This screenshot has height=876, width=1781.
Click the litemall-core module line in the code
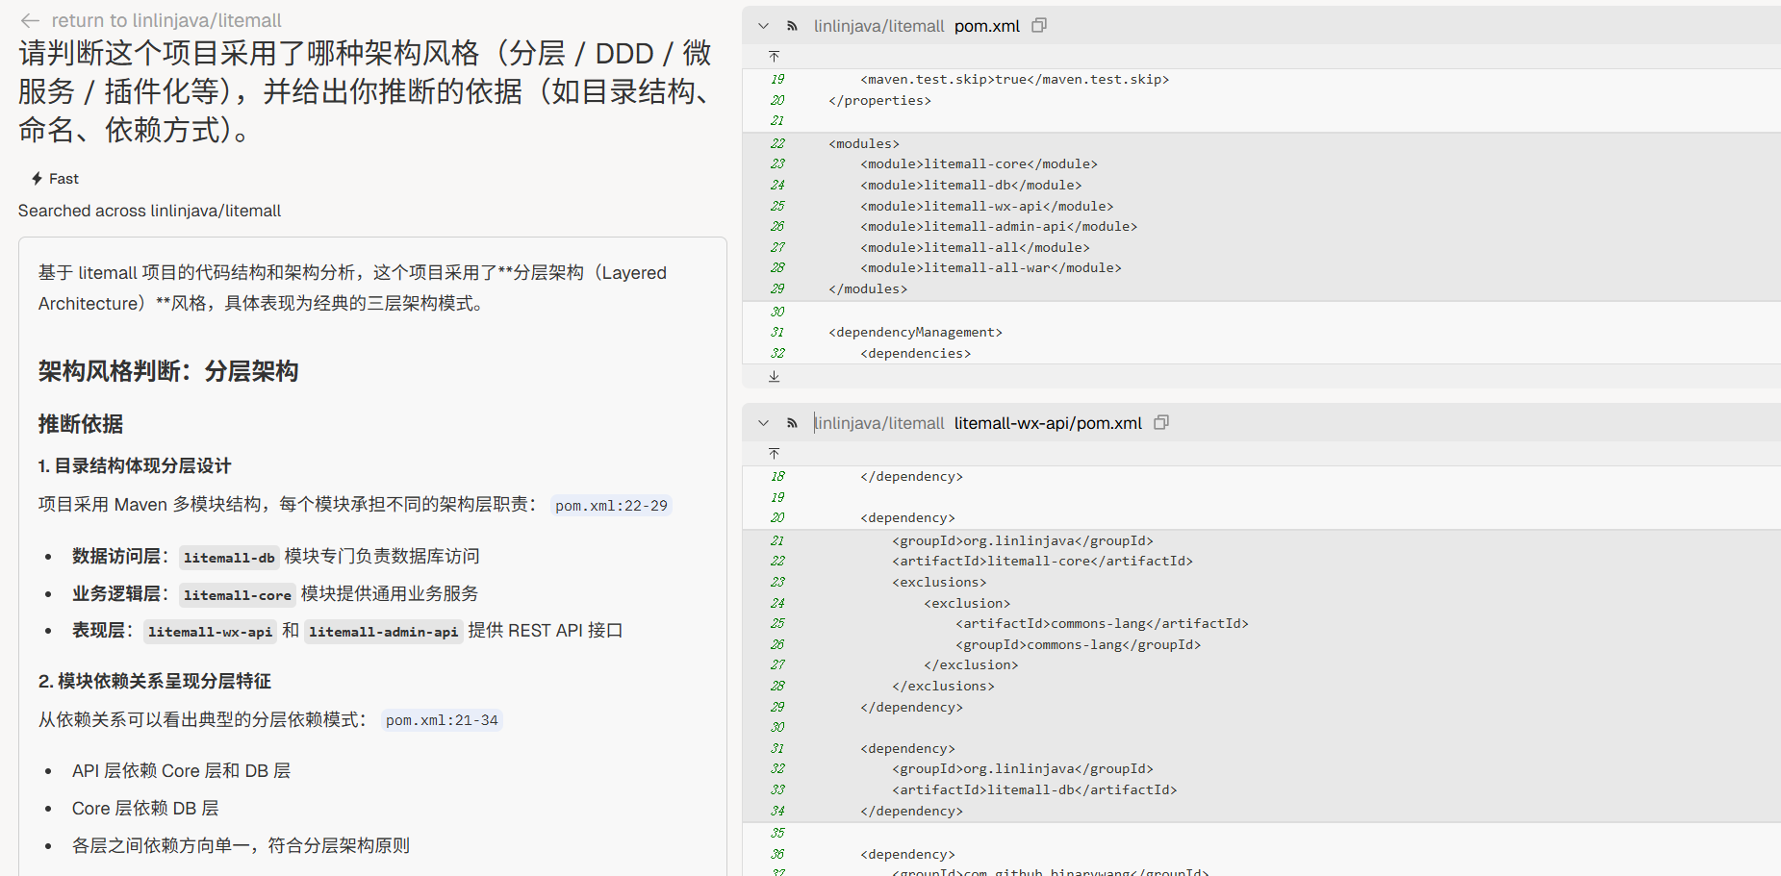[979, 164]
